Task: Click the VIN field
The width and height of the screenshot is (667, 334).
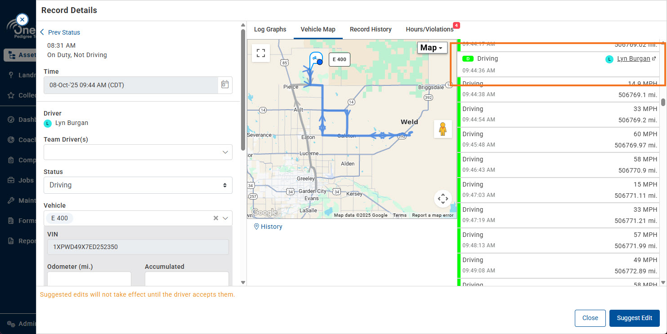Action: tap(138, 247)
